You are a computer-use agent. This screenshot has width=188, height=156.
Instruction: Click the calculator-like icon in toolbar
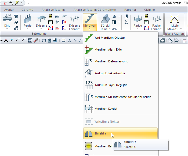49,41
